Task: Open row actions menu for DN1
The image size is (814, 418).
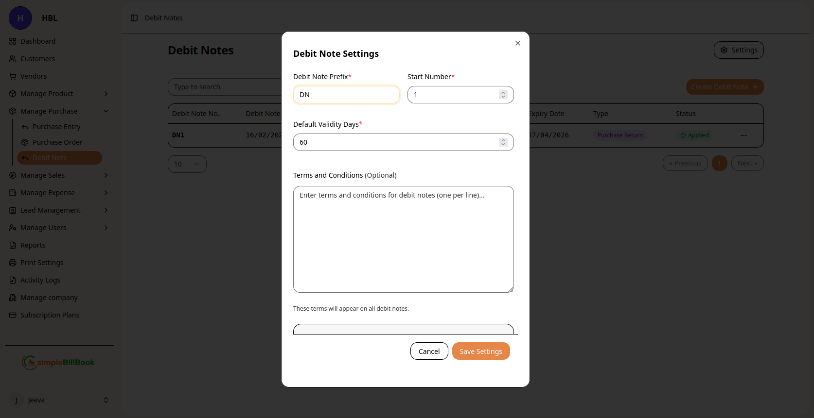Action: point(743,135)
